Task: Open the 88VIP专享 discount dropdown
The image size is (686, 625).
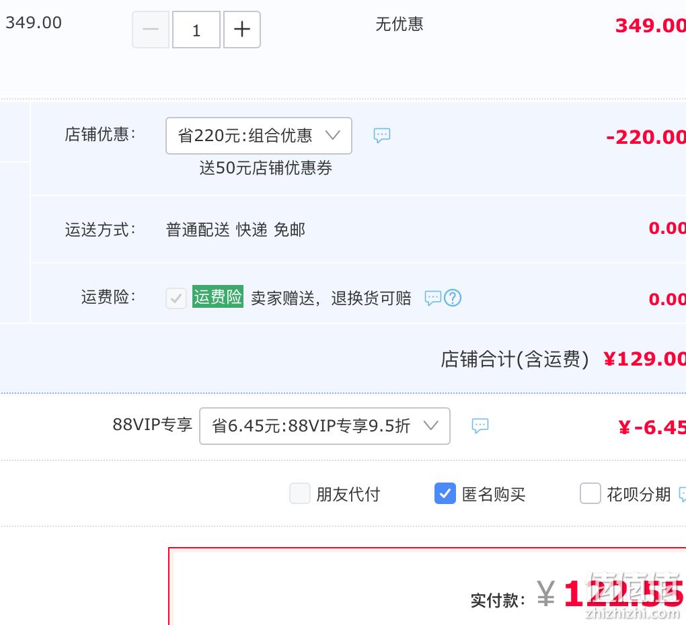Action: [x=325, y=425]
